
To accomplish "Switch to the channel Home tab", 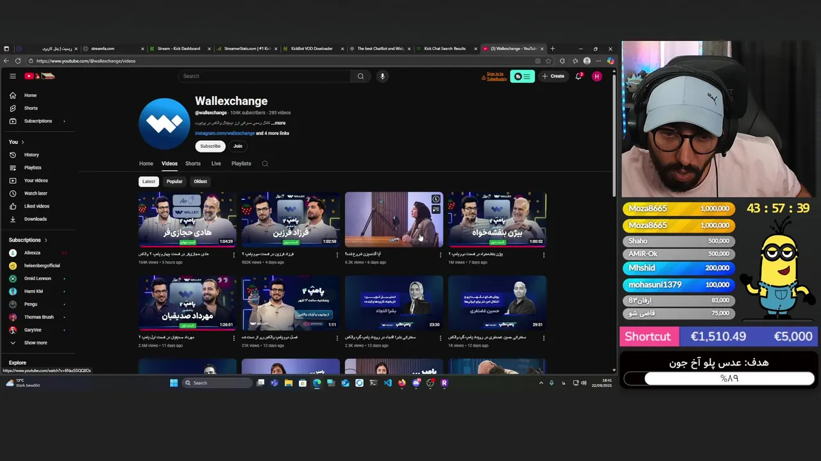I will click(146, 164).
